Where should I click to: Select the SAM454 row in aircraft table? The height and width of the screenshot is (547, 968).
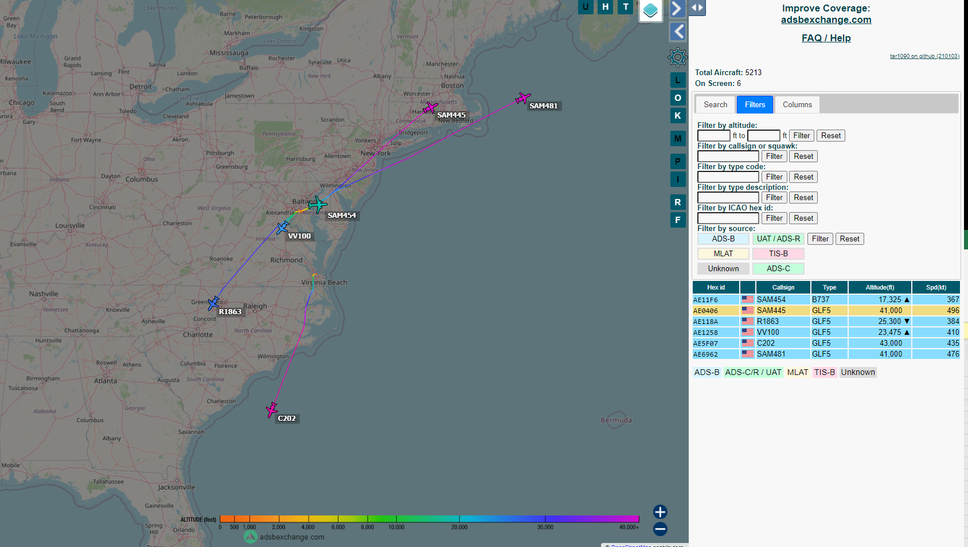(x=826, y=300)
